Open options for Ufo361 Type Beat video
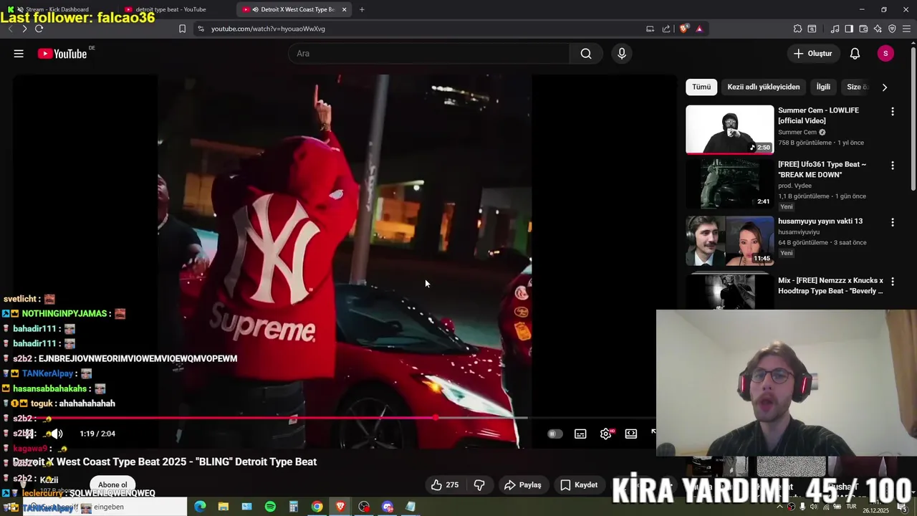The height and width of the screenshot is (516, 917). point(892,166)
